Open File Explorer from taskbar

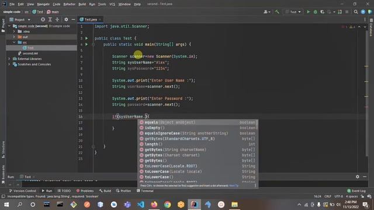[x=234, y=205]
